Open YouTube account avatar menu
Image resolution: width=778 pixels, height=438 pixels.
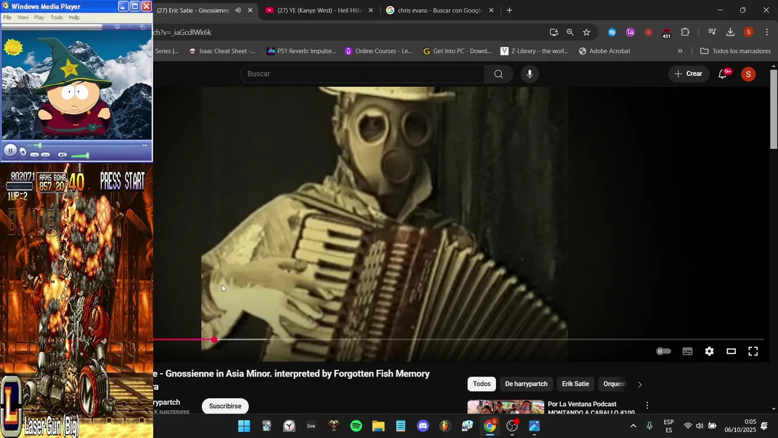748,74
